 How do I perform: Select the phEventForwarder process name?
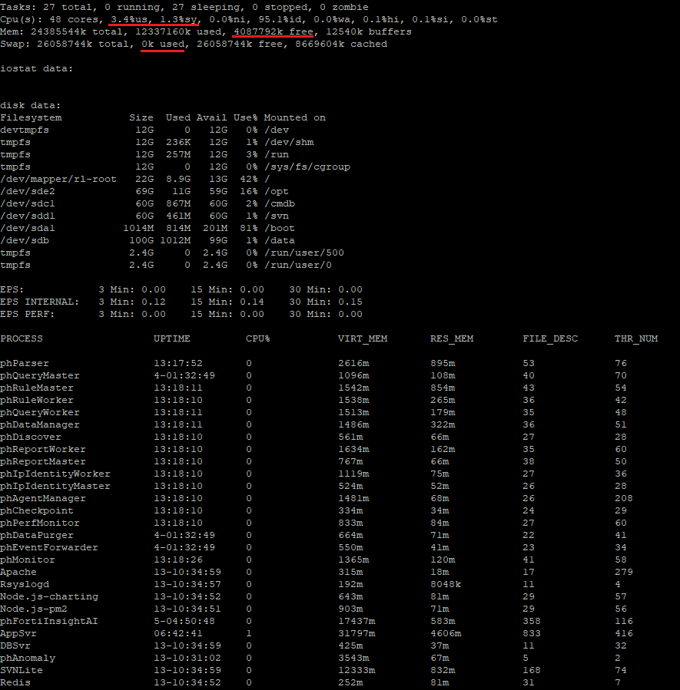[49, 548]
